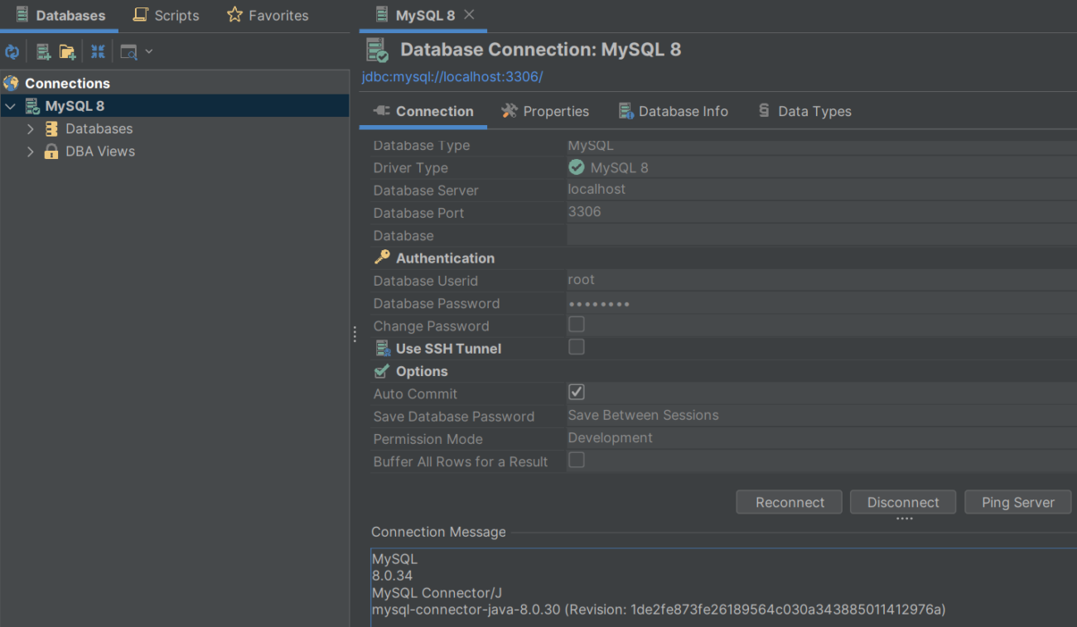Image resolution: width=1077 pixels, height=627 pixels.
Task: Toggle the Use SSH Tunnel checkbox
Action: tap(577, 347)
